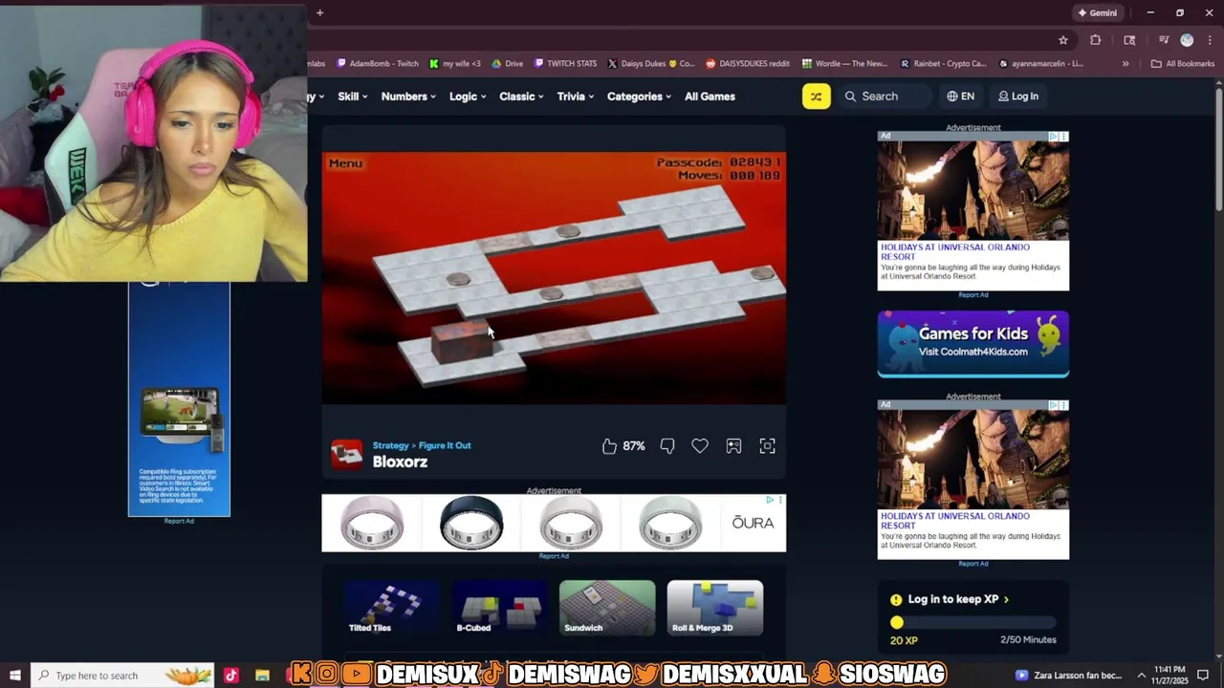
Task: Open the EN language selector
Action: (x=961, y=97)
